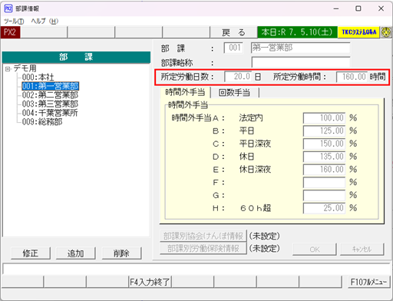Select 001:第一営業部 in department tree
The width and height of the screenshot is (393, 301).
pyautogui.click(x=50, y=86)
